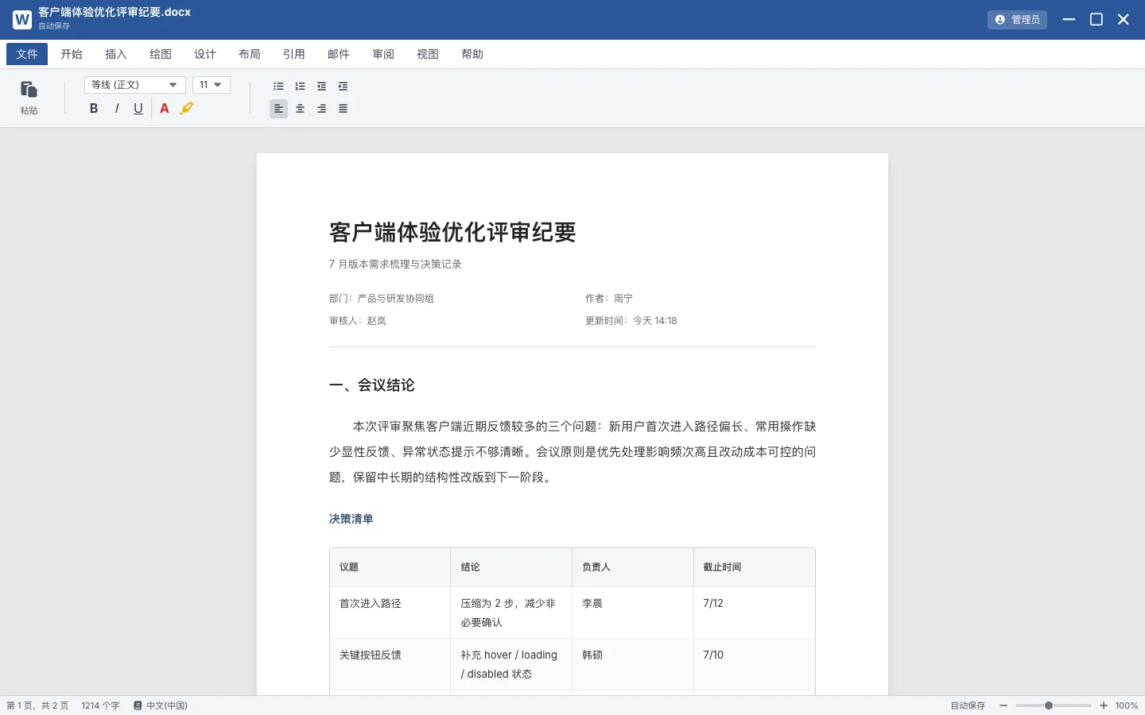Open the font size dropdown showing 11
Screen dimensions: 1145x715
pyautogui.click(x=212, y=85)
